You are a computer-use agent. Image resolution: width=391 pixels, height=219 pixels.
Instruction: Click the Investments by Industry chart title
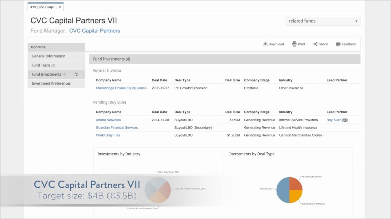[119, 154]
